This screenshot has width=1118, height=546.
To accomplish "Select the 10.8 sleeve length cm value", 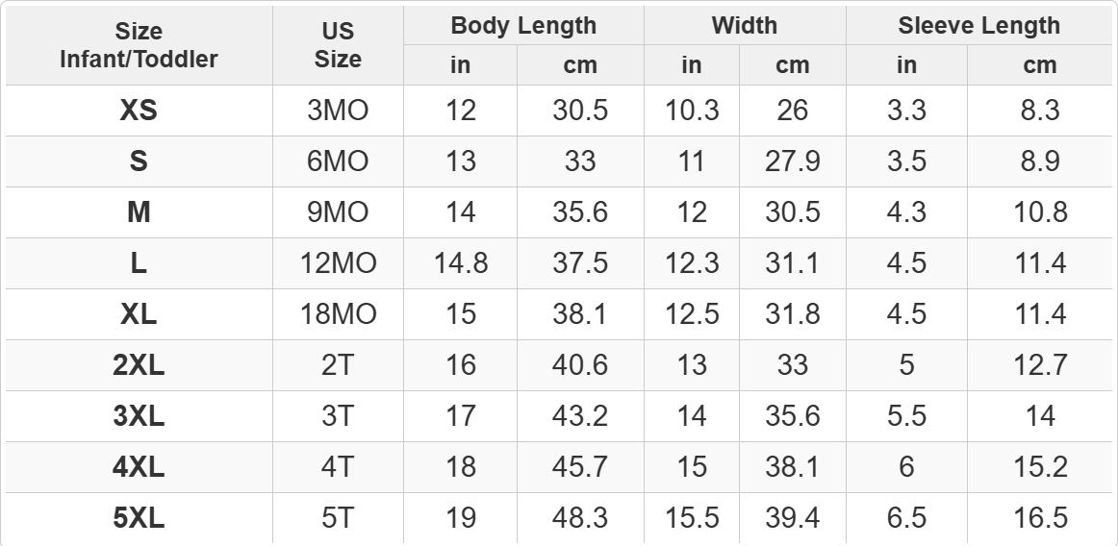I will (1039, 212).
